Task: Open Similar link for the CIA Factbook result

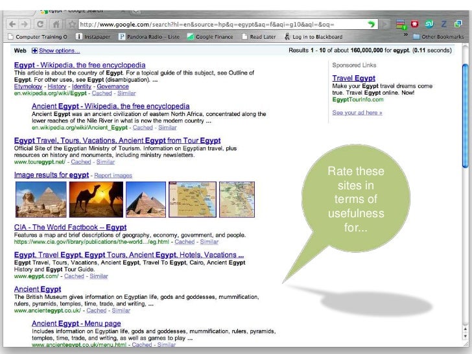Action: click(x=209, y=242)
